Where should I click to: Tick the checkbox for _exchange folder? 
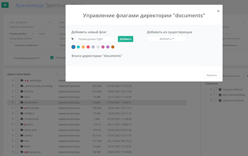pos(17,80)
